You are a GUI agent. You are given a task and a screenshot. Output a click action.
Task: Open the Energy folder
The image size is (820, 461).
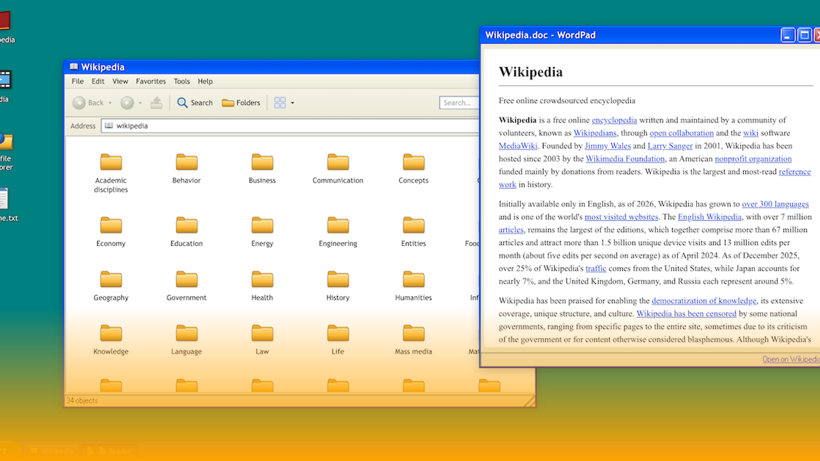[262, 232]
